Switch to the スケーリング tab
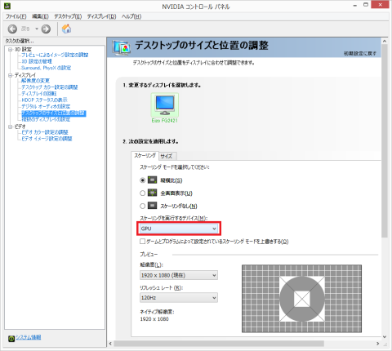The width and height of the screenshot is (392, 351). click(145, 156)
